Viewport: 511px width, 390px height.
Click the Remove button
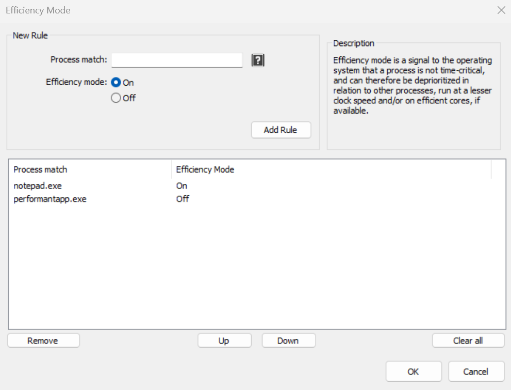43,340
